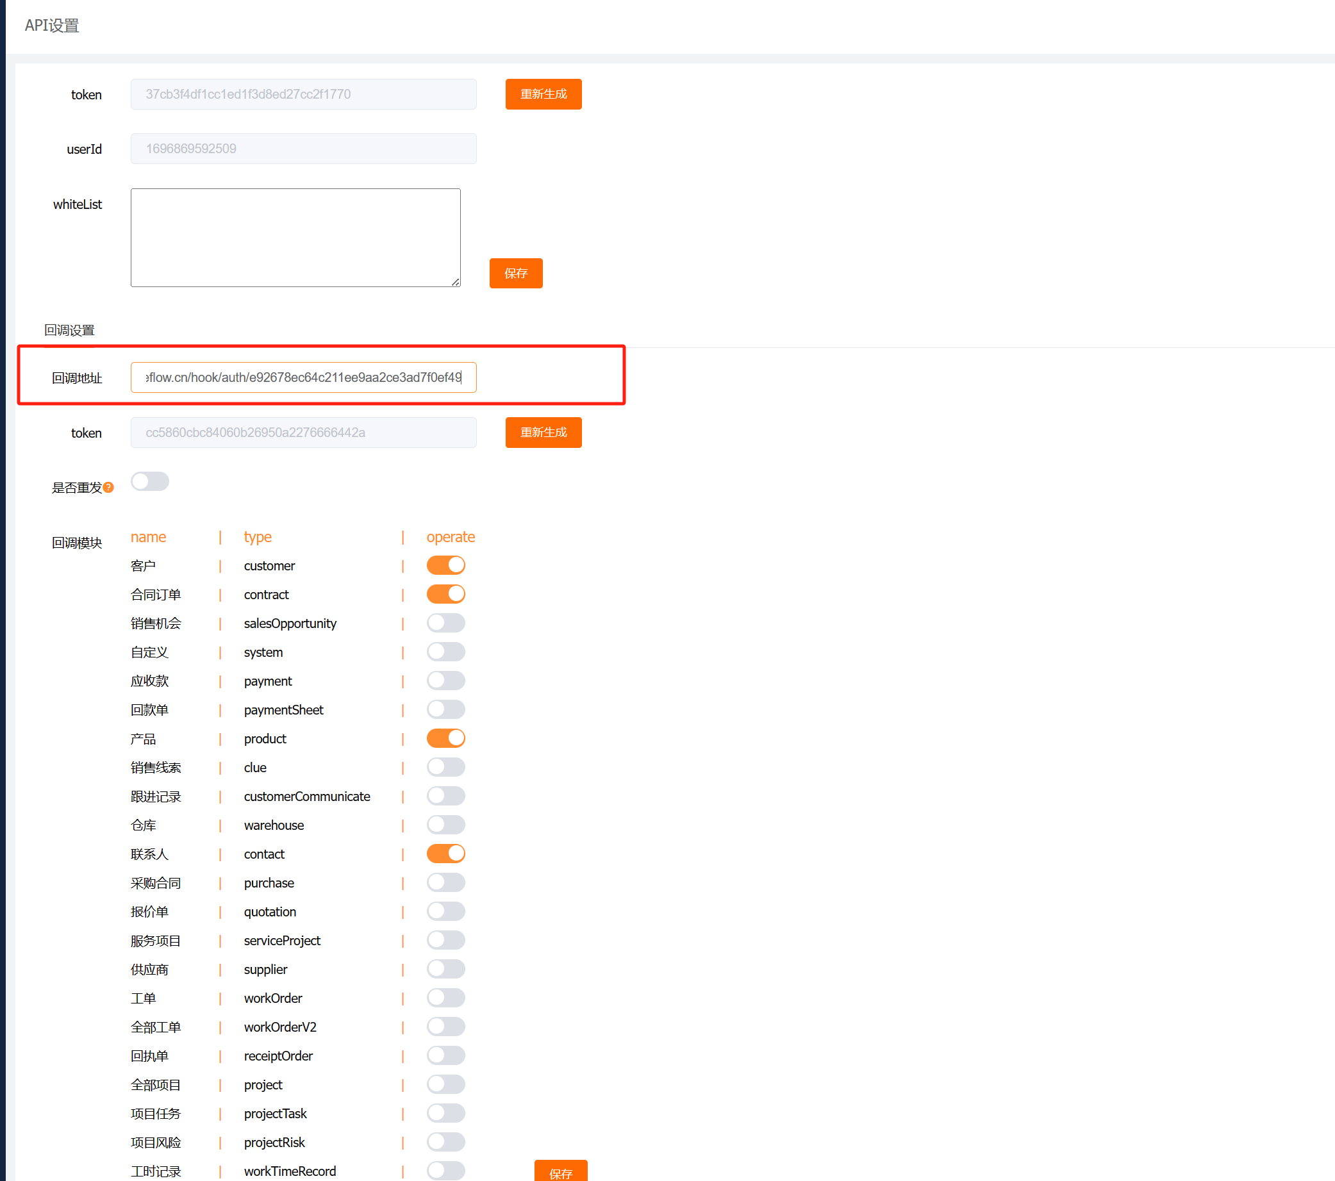Toggle the 是否重发 resend switch
Viewport: 1335px width, 1181px height.
(x=149, y=481)
